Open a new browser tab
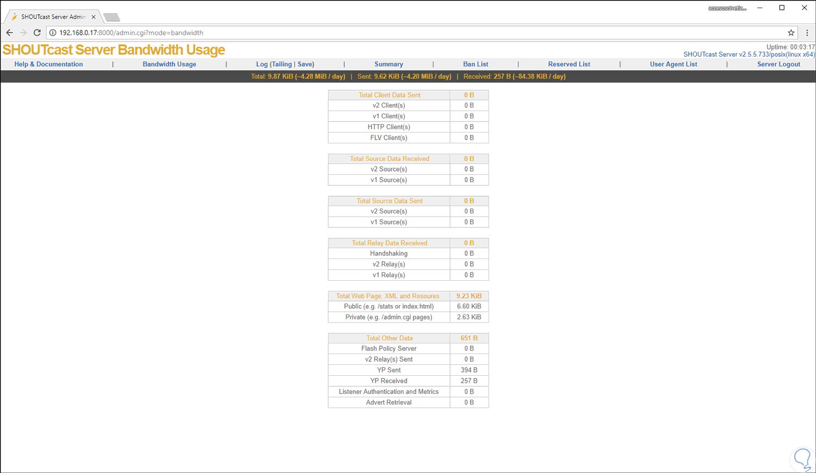The image size is (816, 473). (x=112, y=17)
